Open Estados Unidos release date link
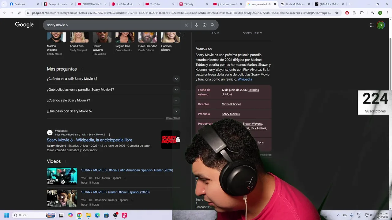 point(240,92)
